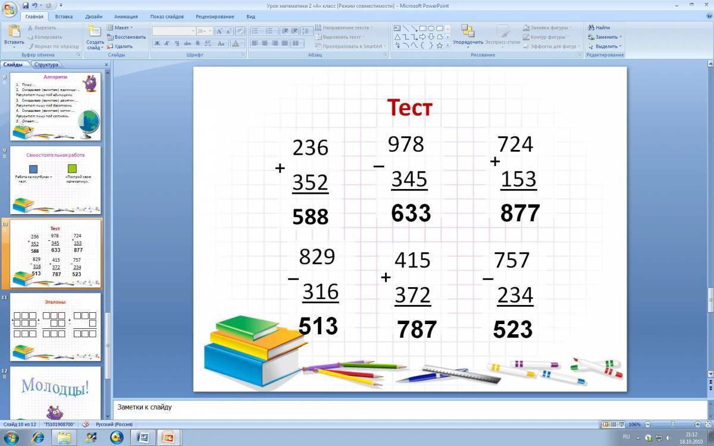Click the Arrange (Упорядочить) icon
Viewport: 714px width, 446px height.
point(468,34)
